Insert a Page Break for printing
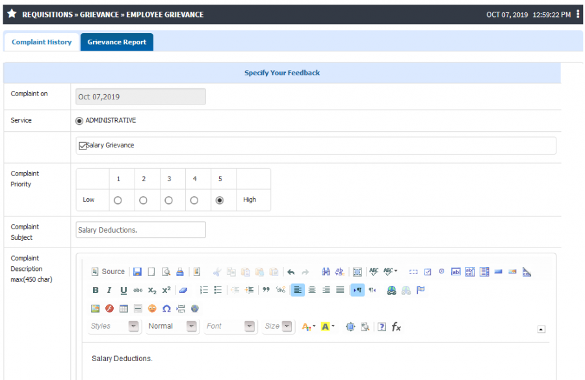Viewport: 585px width, 380px height. tap(181, 309)
